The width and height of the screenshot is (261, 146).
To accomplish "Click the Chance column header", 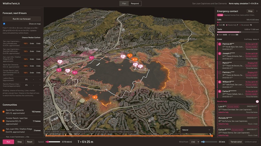I will tap(25, 38).
